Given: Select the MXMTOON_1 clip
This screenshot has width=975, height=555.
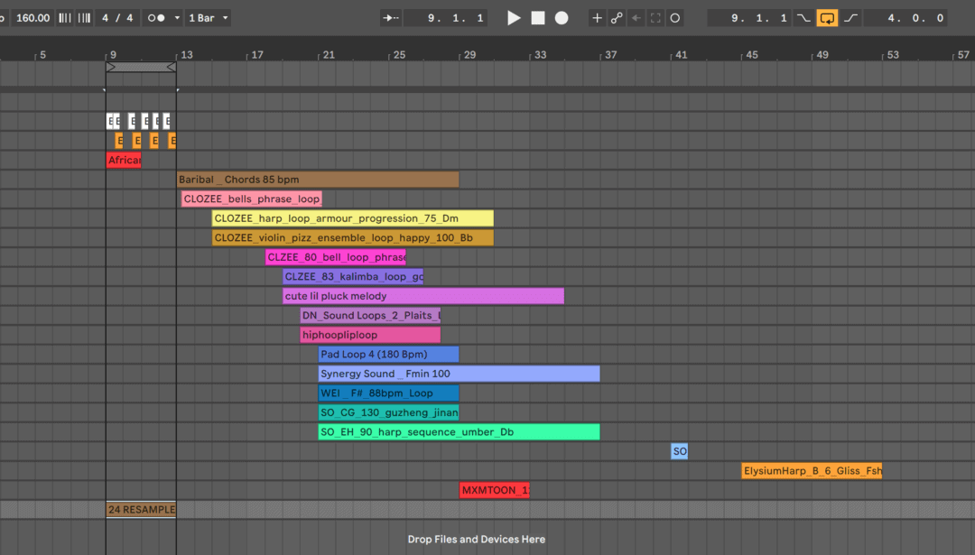Looking at the screenshot, I should [494, 490].
